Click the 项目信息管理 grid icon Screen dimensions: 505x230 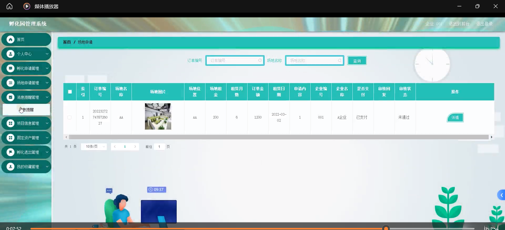coord(11,123)
